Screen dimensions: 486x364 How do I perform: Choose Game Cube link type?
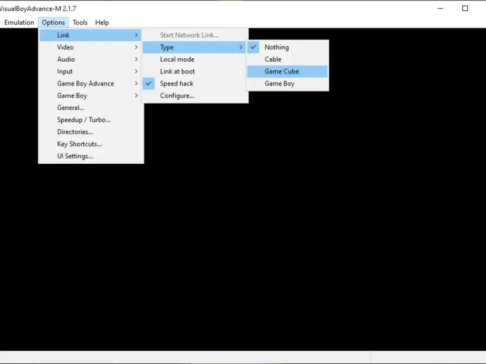point(287,71)
